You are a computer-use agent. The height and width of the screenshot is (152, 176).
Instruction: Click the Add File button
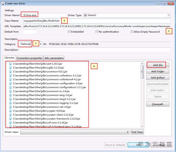158,65
